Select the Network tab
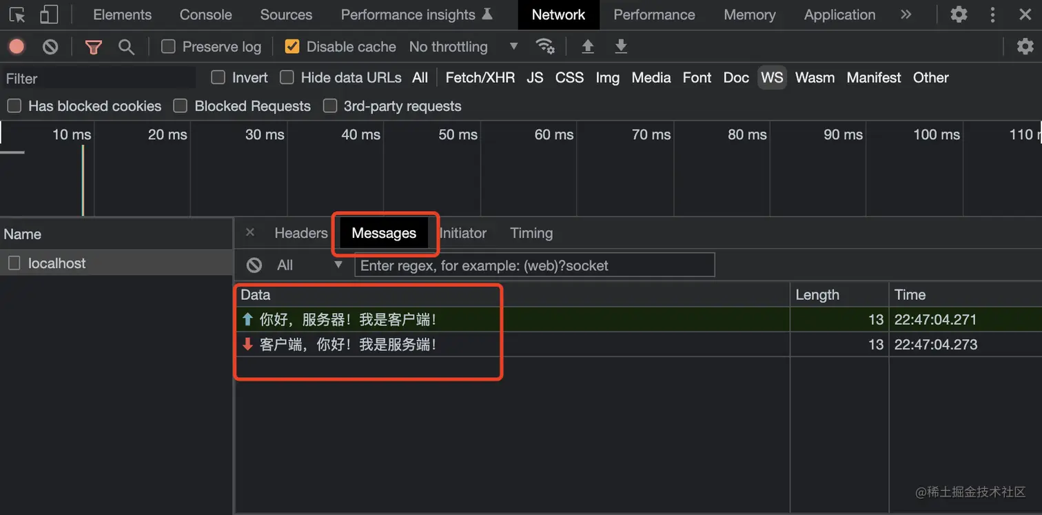Viewport: 1042px width, 515px height. point(558,14)
